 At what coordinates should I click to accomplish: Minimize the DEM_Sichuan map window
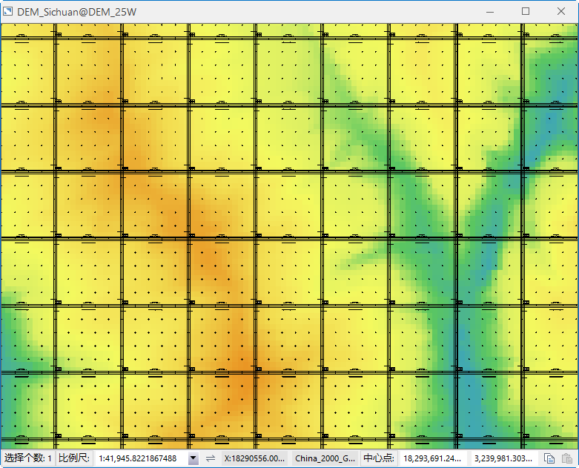tap(491, 12)
